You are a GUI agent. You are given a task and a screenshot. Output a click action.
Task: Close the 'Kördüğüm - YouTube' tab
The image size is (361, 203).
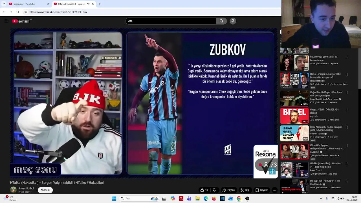tap(48, 4)
